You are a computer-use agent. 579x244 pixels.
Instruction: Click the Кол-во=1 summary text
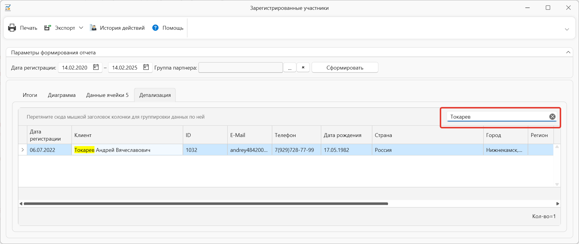pyautogui.click(x=544, y=216)
